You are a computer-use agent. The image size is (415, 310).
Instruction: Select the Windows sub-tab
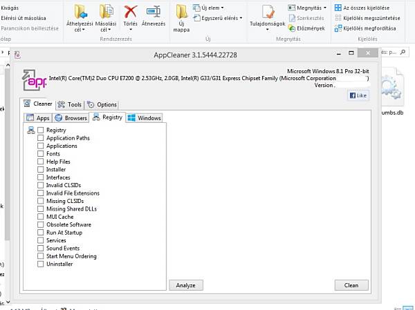coord(145,118)
